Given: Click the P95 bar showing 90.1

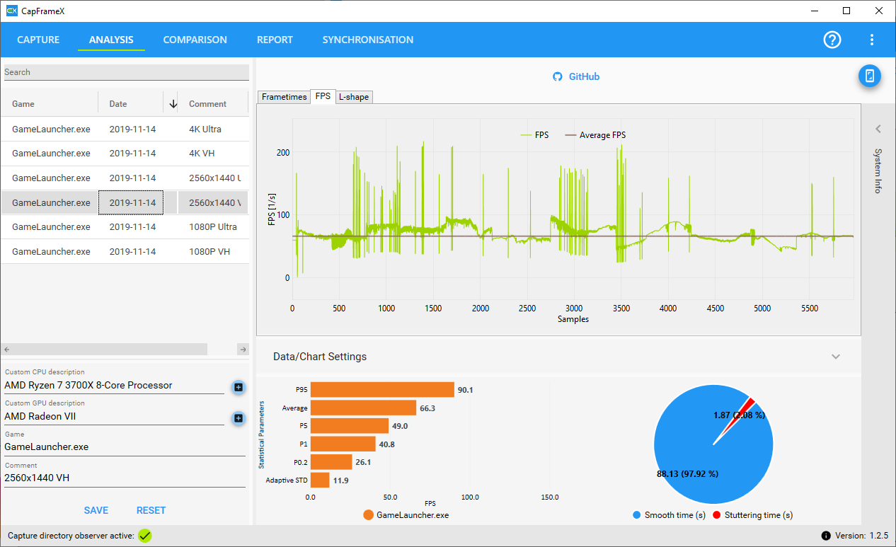Looking at the screenshot, I should 382,390.
